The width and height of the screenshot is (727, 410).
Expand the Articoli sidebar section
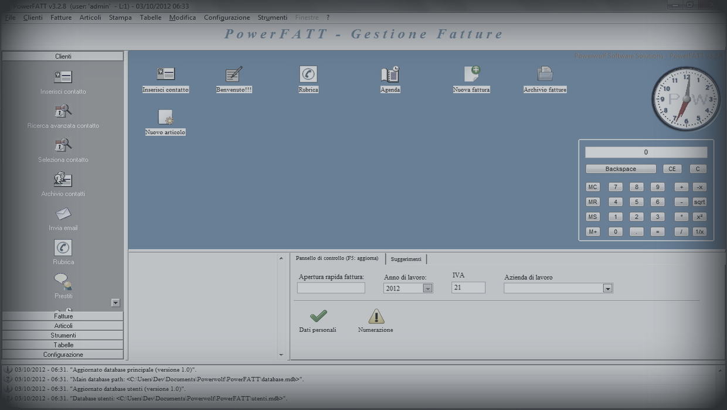(63, 326)
